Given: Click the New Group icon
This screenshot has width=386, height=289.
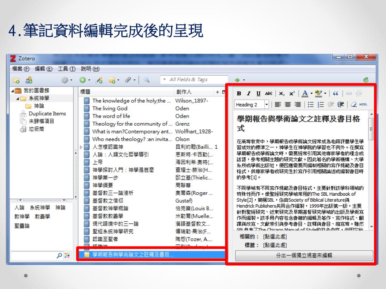Looking at the screenshot, I should tap(29, 80).
